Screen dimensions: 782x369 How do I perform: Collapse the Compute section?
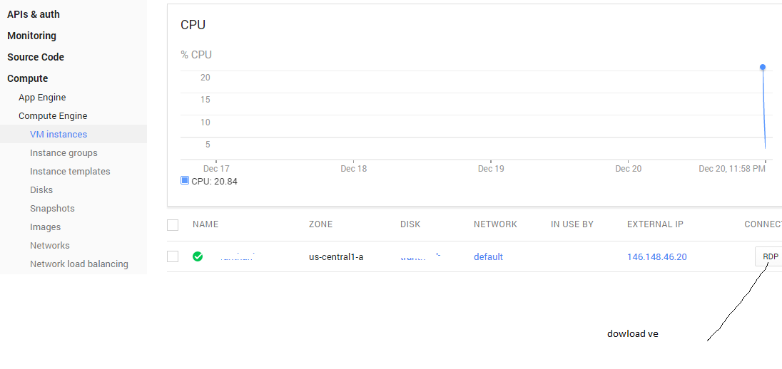[x=28, y=78]
